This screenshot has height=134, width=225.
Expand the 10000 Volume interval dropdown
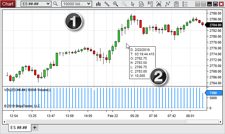point(89,4)
